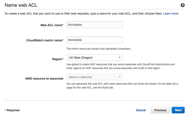Image resolution: width=191 pixels, height=118 pixels.
Task: Click the Web ACL name label
Action: pyautogui.click(x=52, y=25)
